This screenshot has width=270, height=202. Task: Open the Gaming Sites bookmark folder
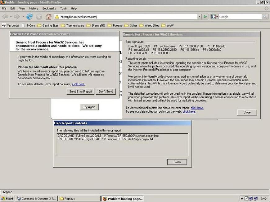point(48,25)
